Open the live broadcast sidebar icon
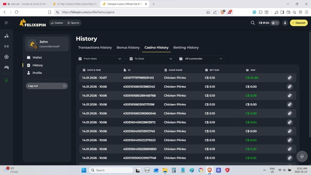311x175 pixels. point(6,46)
